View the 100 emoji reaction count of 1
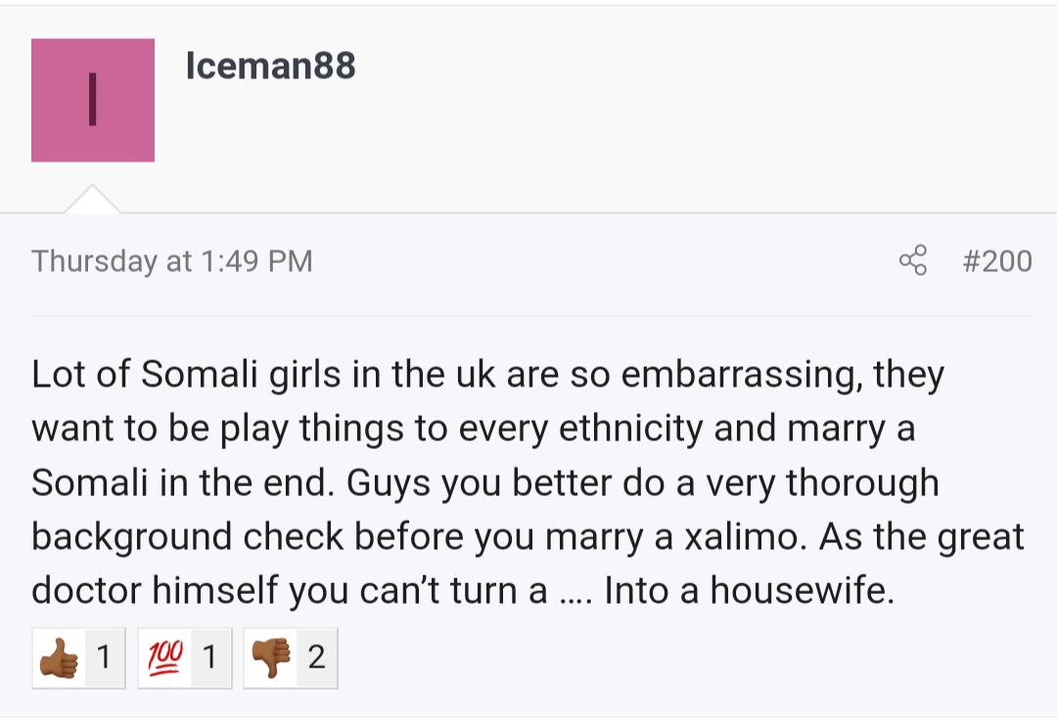 coord(208,658)
